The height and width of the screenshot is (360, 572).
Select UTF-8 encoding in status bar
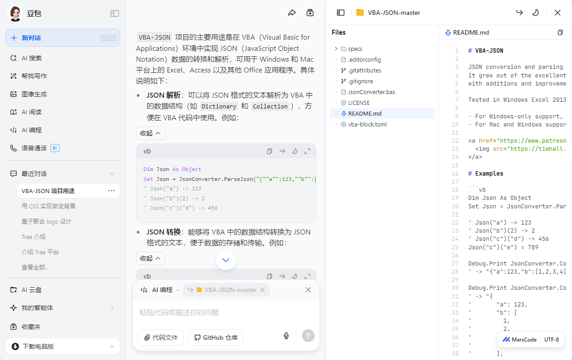(551, 339)
